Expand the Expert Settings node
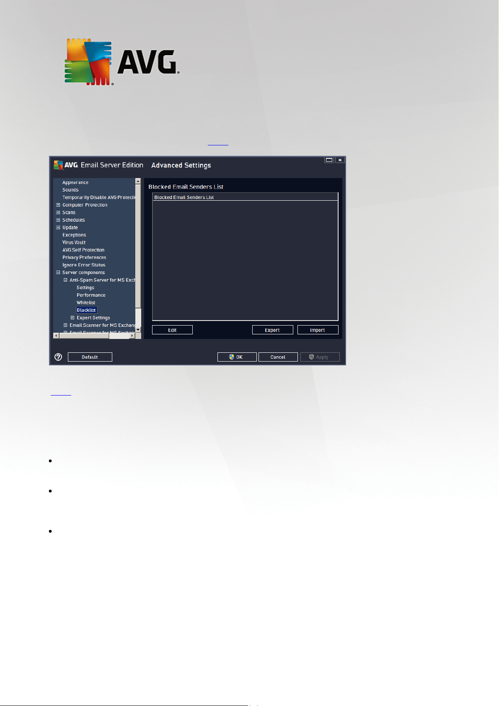499x706 pixels. click(72, 318)
